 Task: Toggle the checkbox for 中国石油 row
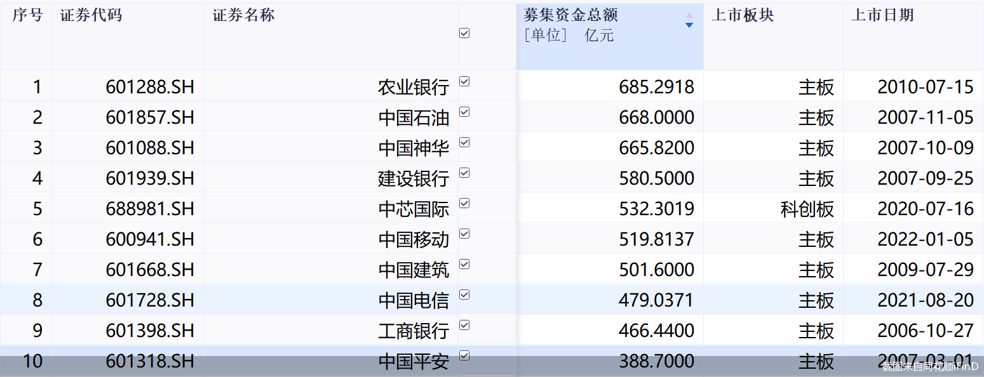tap(464, 112)
